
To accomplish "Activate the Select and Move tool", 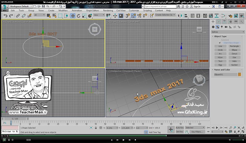I will pos(73,16).
